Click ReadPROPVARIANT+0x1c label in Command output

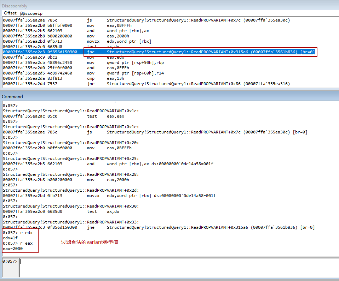tap(71, 111)
